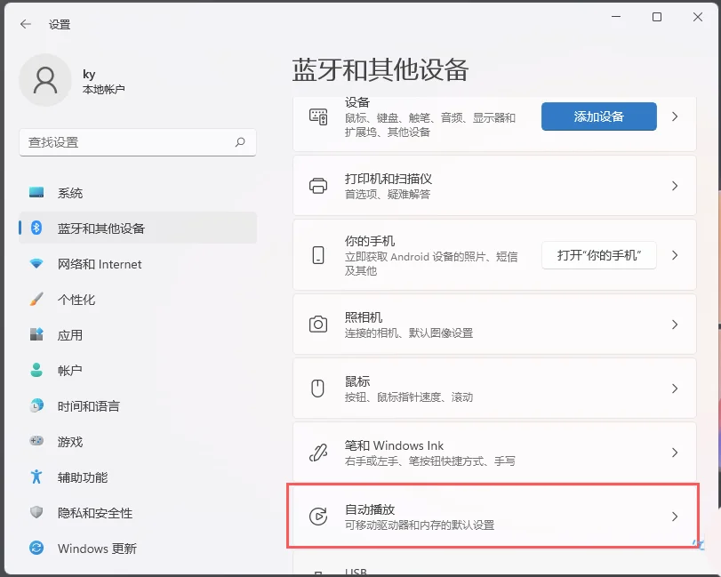Click the 自动播放 autoplay icon
This screenshot has height=577, width=721.
click(x=318, y=517)
